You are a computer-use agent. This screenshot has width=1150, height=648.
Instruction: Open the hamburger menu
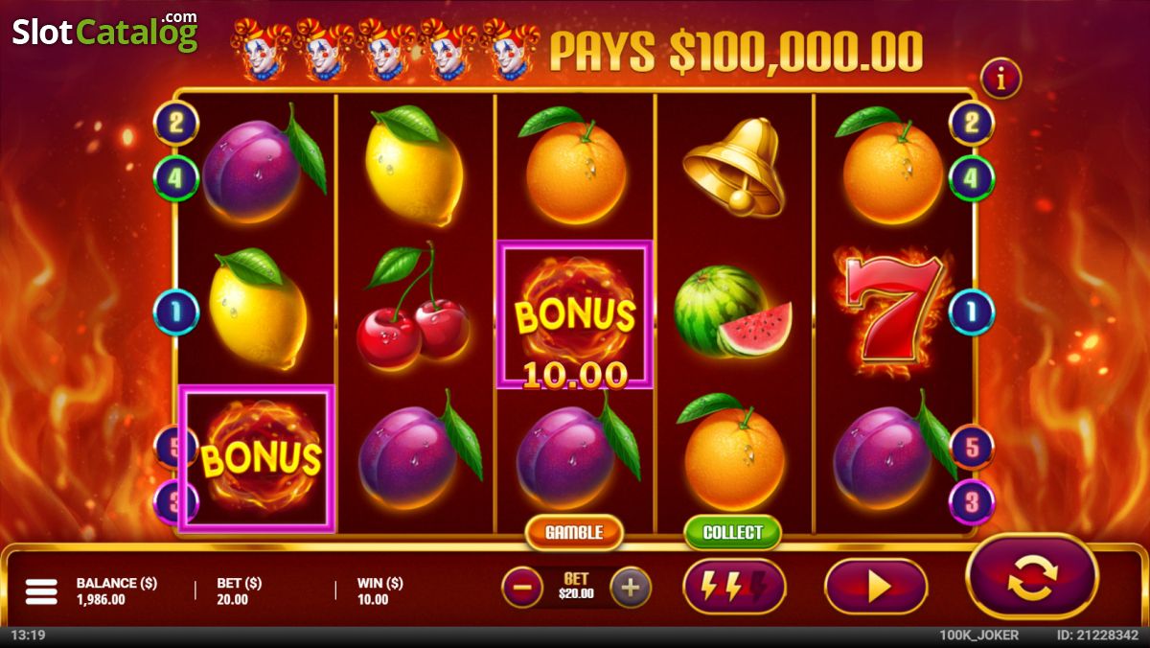click(41, 591)
